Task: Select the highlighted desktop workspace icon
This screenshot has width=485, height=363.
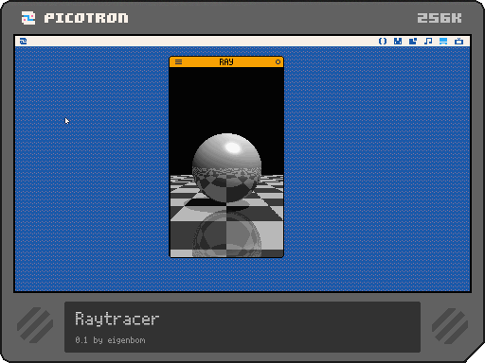Action: 443,41
